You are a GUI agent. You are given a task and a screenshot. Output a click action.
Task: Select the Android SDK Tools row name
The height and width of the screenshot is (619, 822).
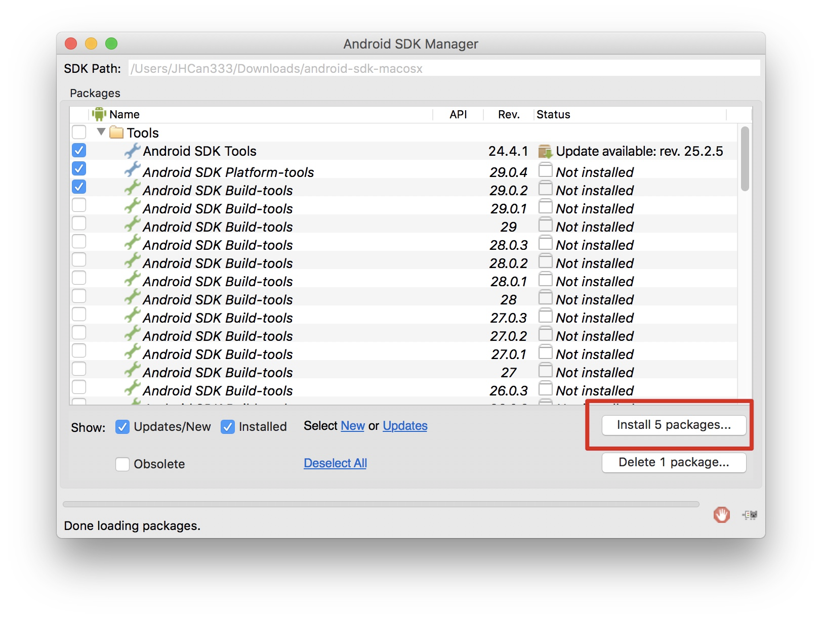point(199,151)
